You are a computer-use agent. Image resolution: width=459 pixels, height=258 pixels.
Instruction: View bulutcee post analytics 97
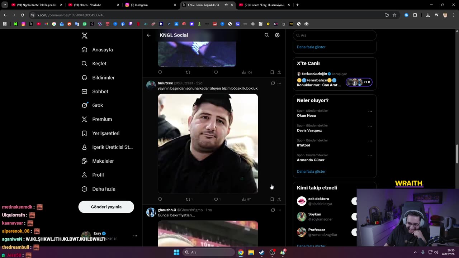(246, 199)
